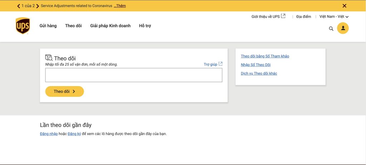Expand the Giải pháp Kinh doanh menu

pos(110,26)
